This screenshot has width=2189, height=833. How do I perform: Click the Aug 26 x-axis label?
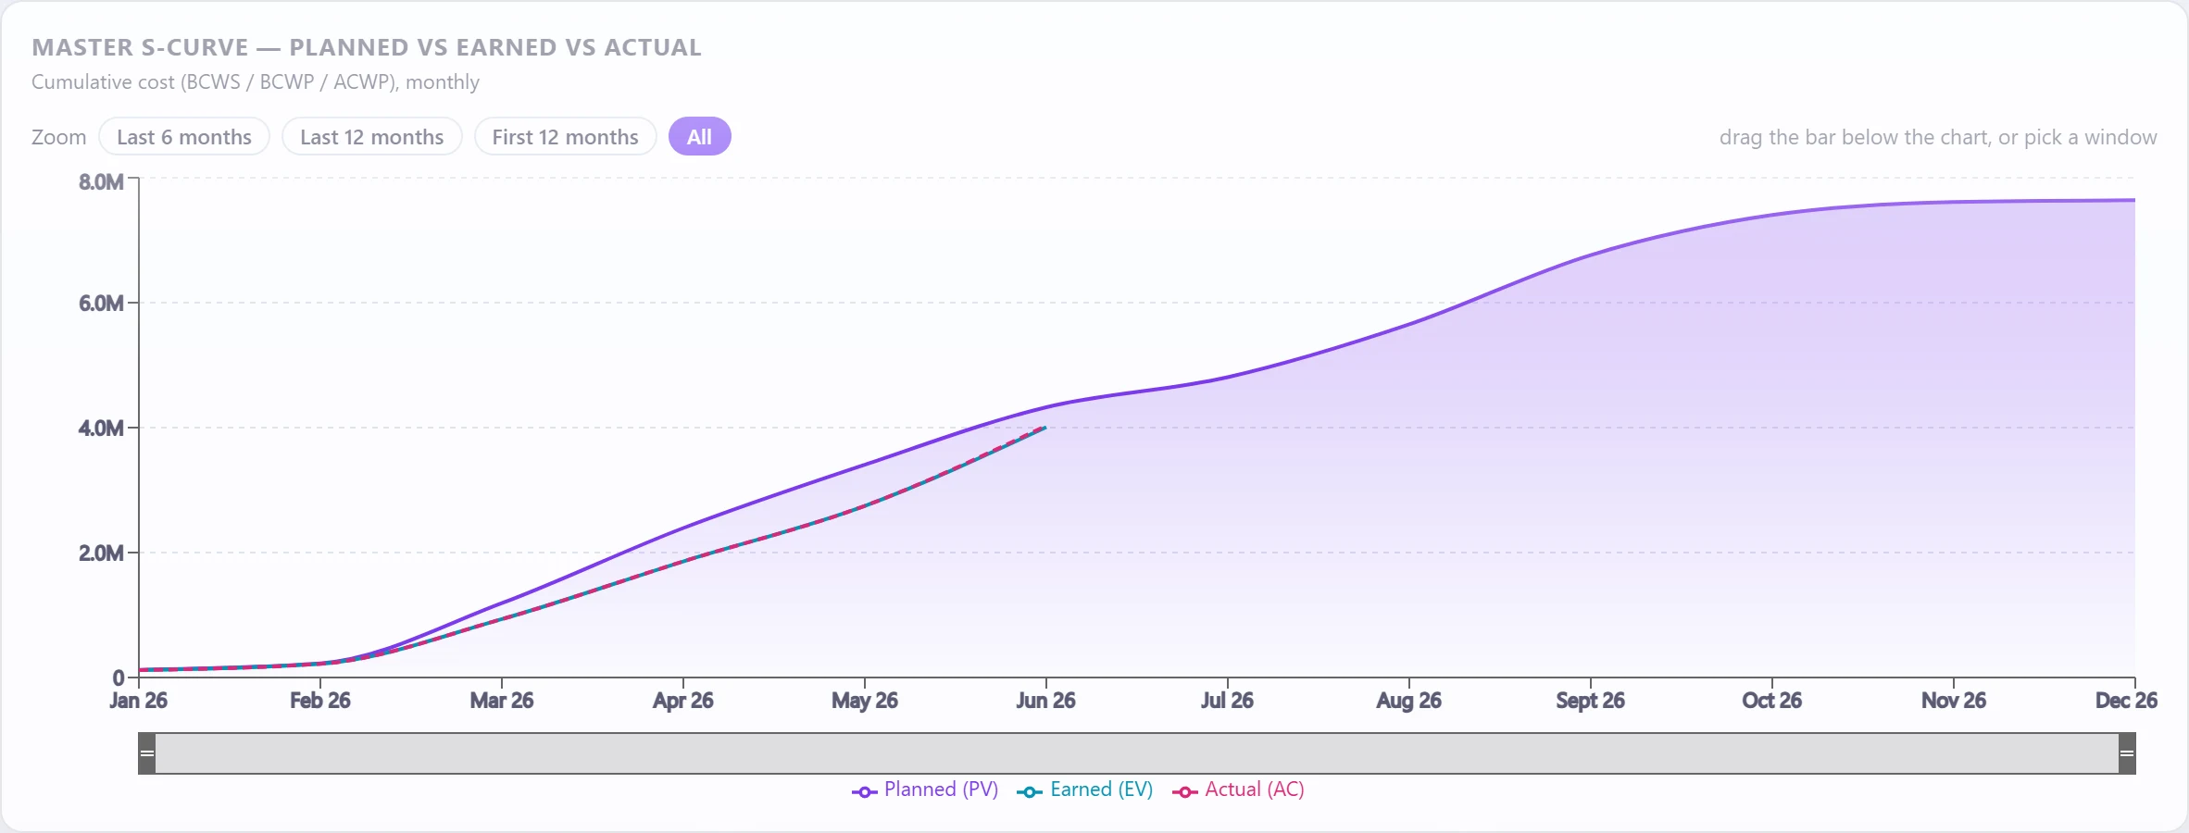point(1408,701)
